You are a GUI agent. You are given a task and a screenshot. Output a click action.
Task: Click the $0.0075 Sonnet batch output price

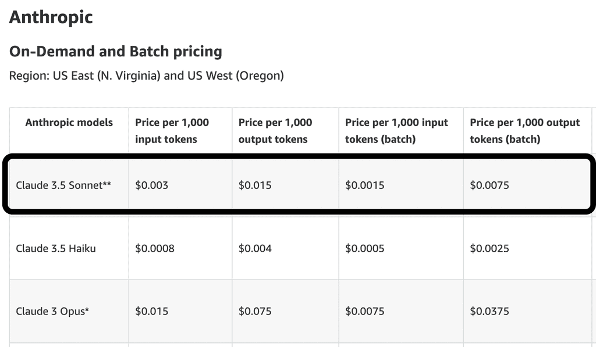[489, 185]
